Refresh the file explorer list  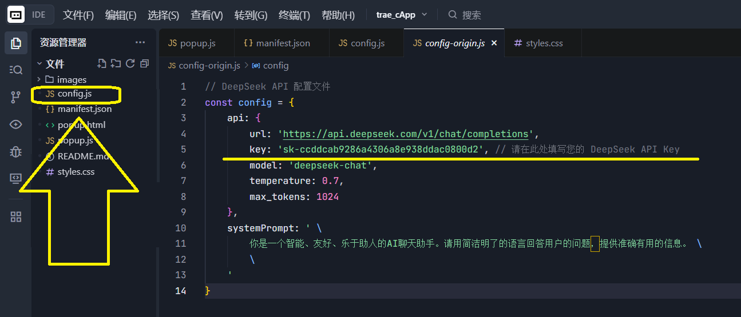pos(130,63)
